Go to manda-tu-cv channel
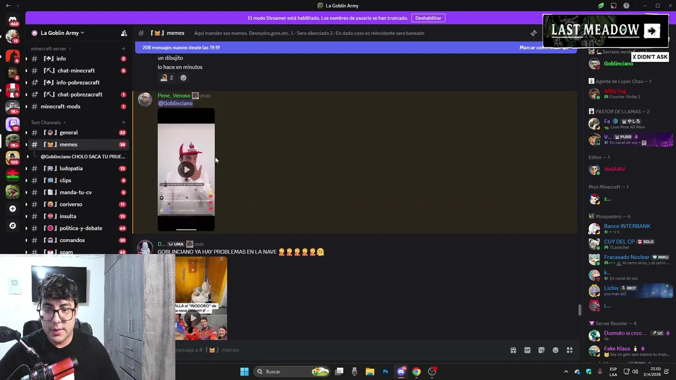 [79, 192]
